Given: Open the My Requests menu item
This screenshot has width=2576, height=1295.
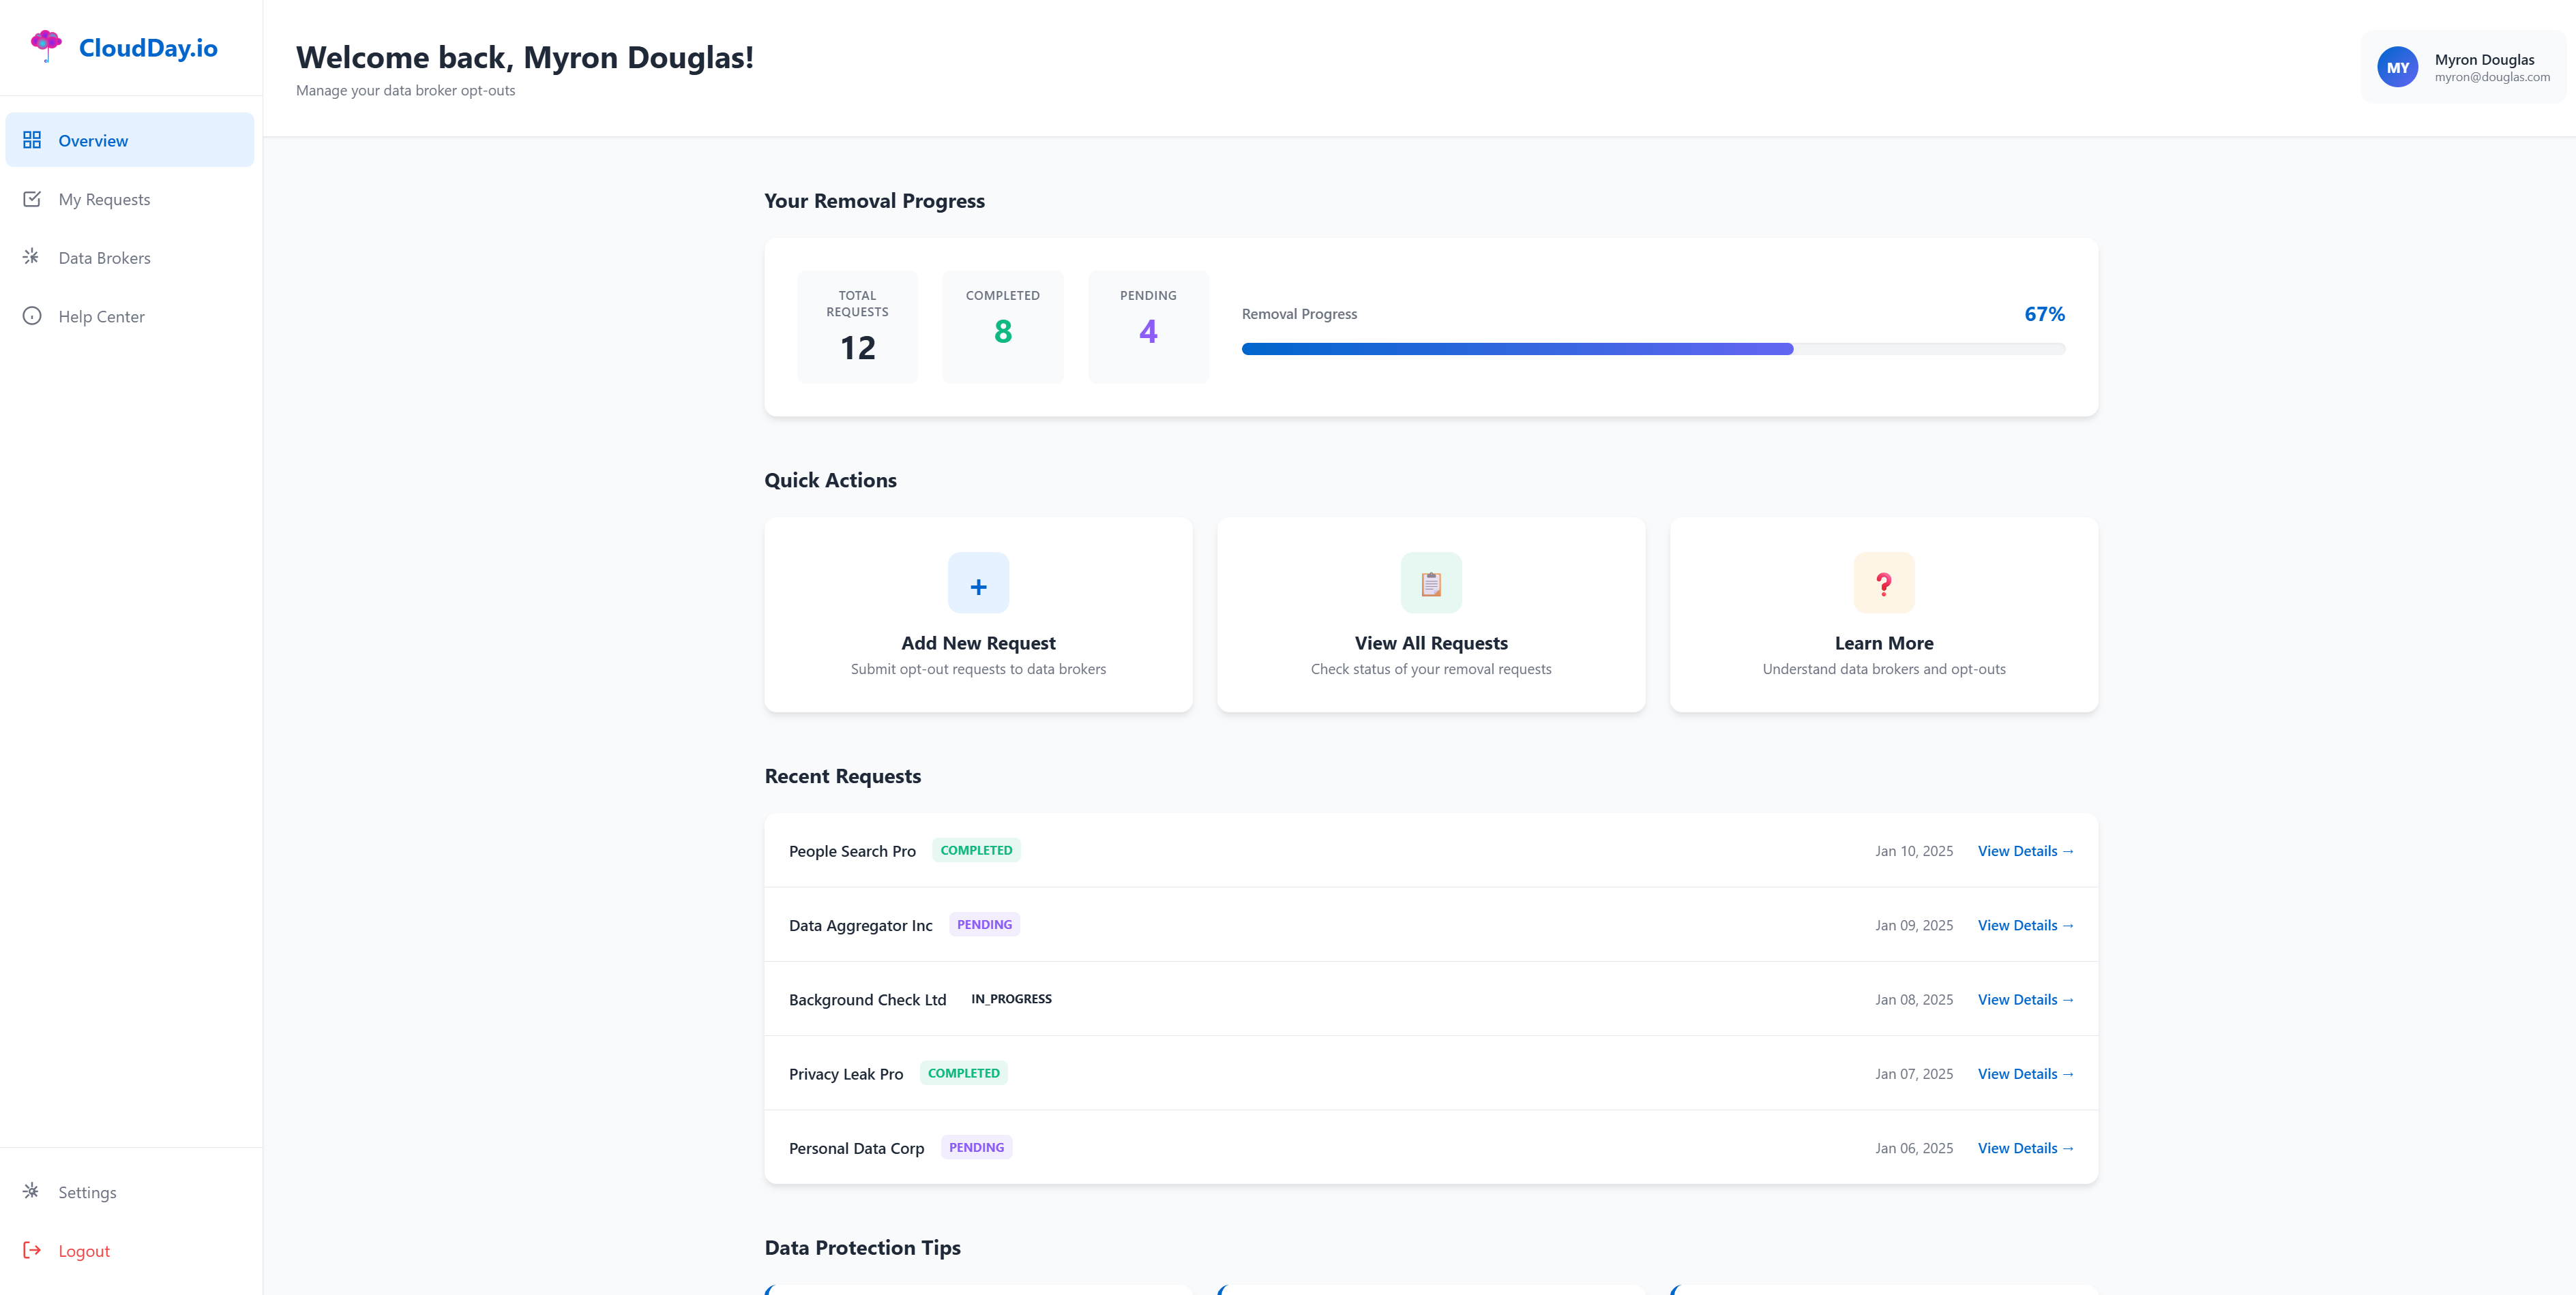Looking at the screenshot, I should coord(104,199).
